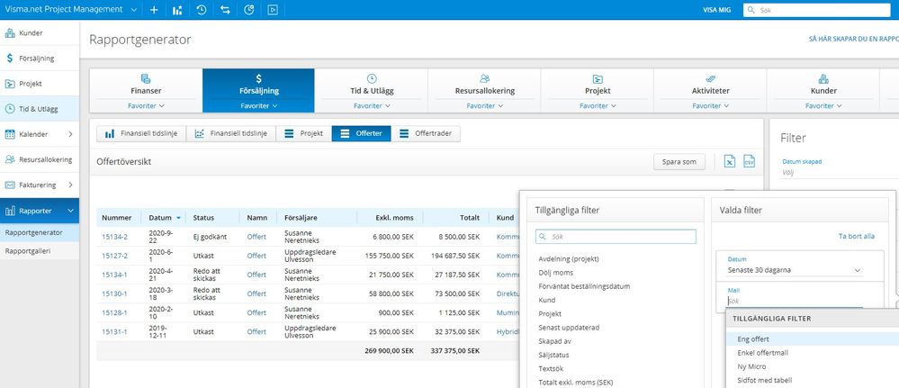
Task: Open Favoriter dropdown under Aktiviteter
Action: coord(710,105)
